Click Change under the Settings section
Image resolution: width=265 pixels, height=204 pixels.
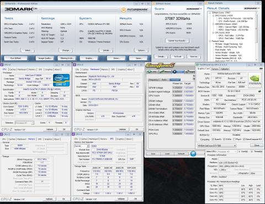[66, 50]
